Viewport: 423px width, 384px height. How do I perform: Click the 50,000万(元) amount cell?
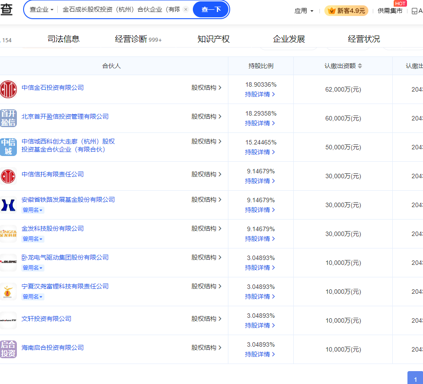pos(343,147)
